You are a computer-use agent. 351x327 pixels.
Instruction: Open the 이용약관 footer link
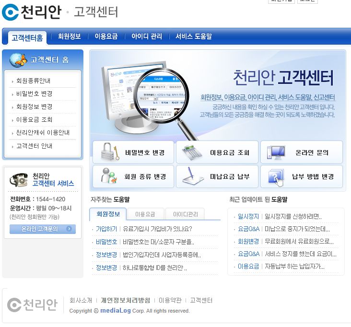click(170, 300)
